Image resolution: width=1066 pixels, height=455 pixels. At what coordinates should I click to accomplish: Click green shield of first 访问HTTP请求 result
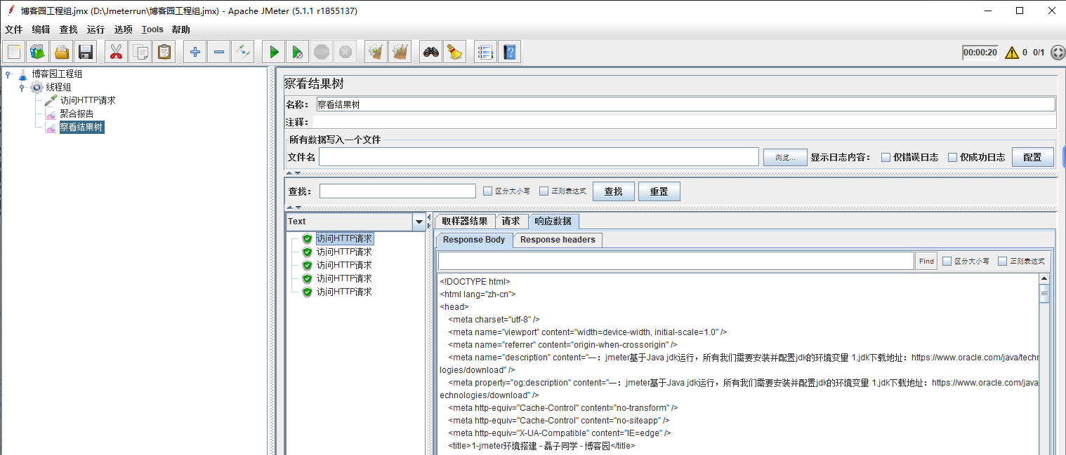[307, 238]
